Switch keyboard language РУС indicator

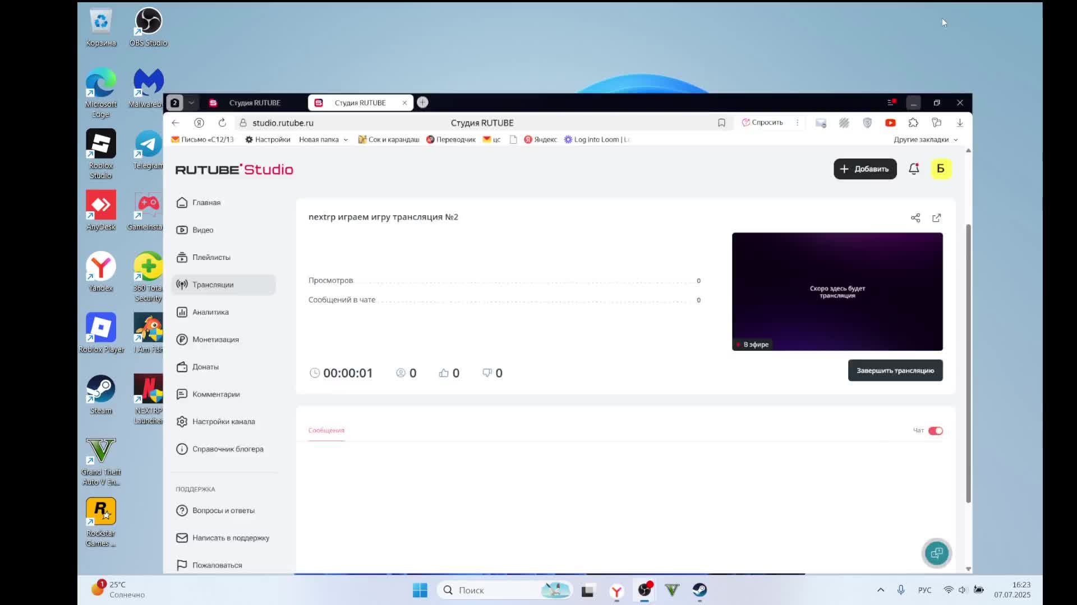924,590
